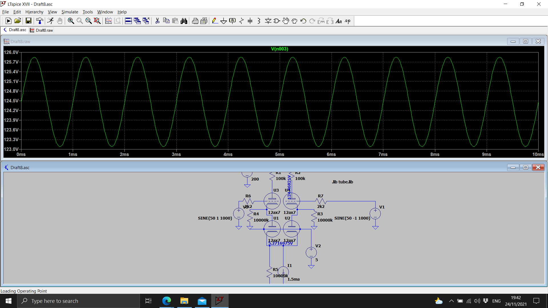Open the File menu
The image size is (548, 308).
[5, 12]
